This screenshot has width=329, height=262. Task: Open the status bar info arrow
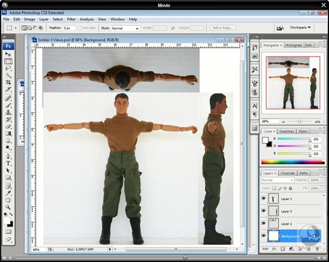[110, 249]
